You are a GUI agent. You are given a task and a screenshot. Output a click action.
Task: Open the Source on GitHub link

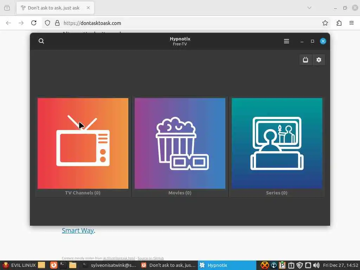point(150,258)
